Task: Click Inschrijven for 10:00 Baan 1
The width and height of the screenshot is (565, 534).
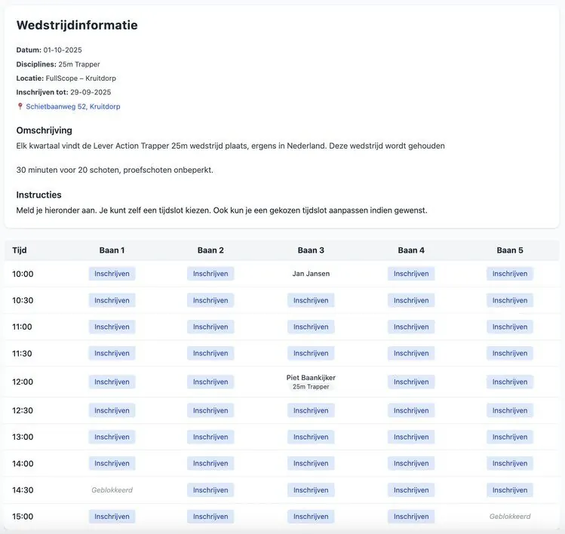Action: [x=112, y=274]
